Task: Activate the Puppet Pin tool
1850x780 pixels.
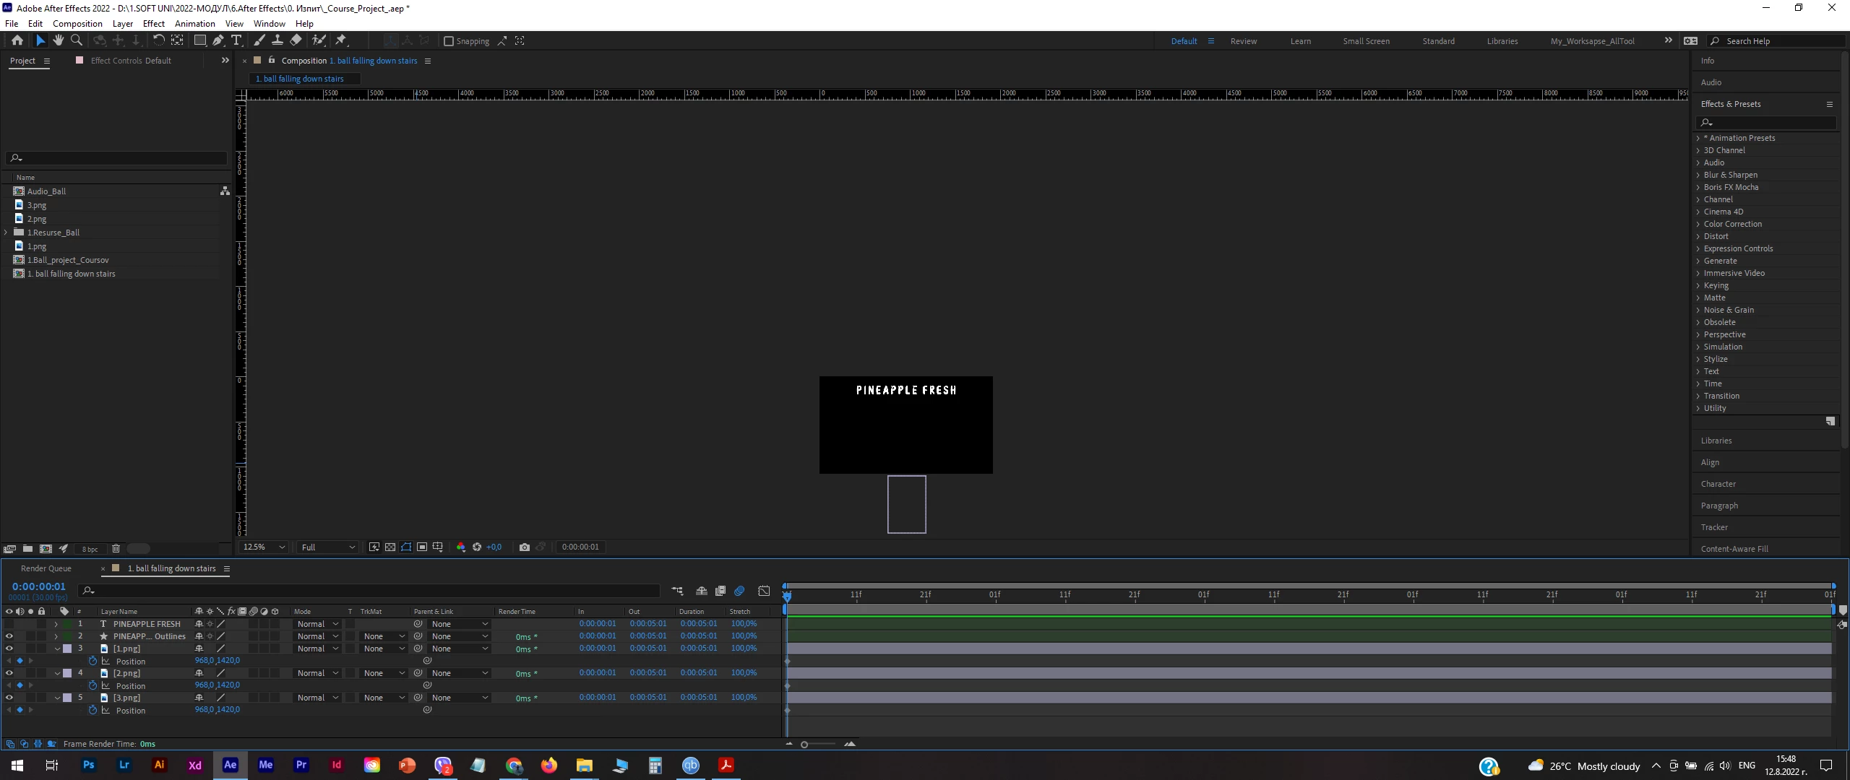Action: [x=342, y=41]
